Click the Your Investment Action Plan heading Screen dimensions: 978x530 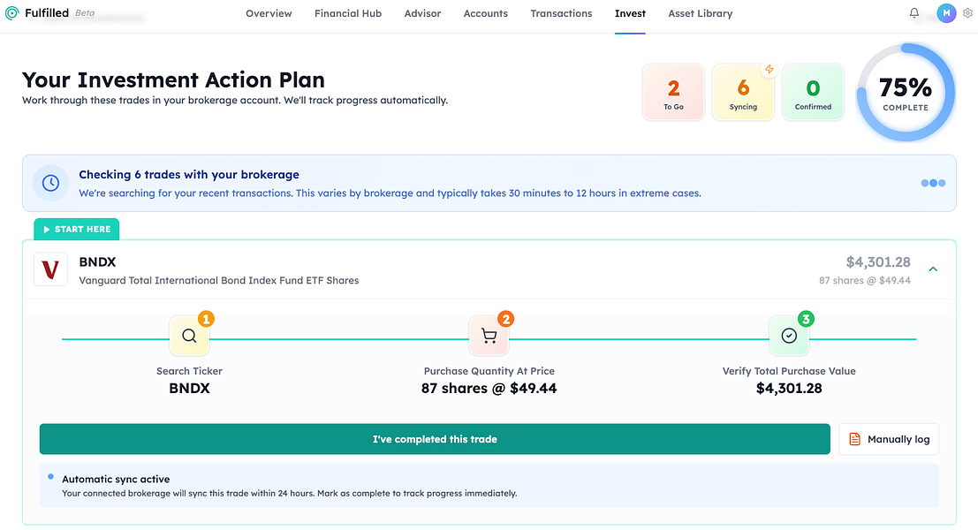pos(173,79)
